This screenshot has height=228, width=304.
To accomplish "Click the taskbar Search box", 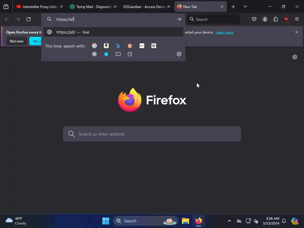I will 145,221.
